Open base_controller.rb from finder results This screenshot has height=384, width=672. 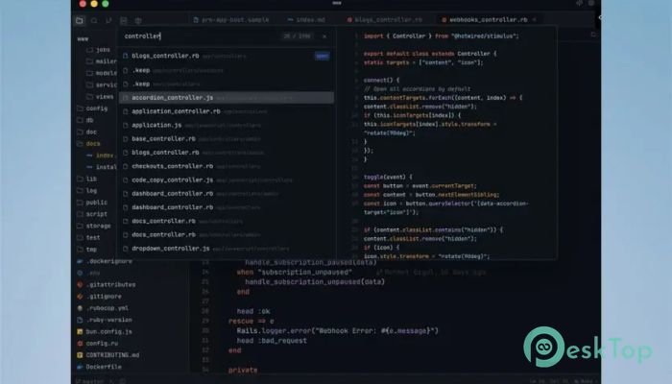pyautogui.click(x=227, y=139)
